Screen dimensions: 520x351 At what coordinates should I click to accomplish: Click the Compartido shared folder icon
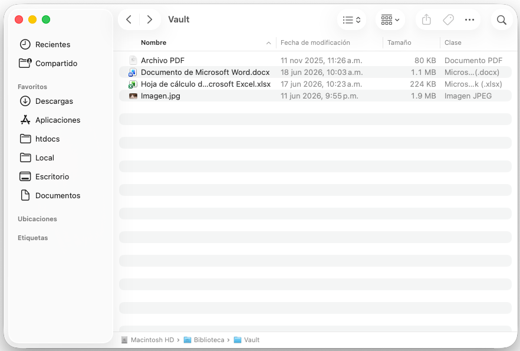(25, 63)
